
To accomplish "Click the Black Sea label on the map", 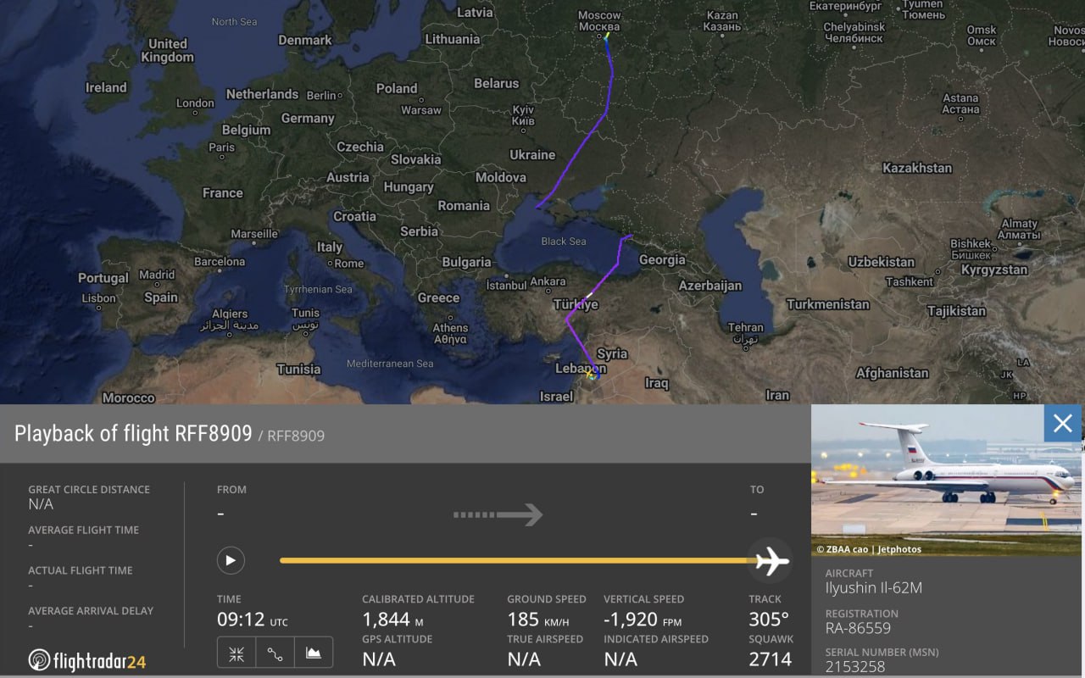I will [564, 242].
